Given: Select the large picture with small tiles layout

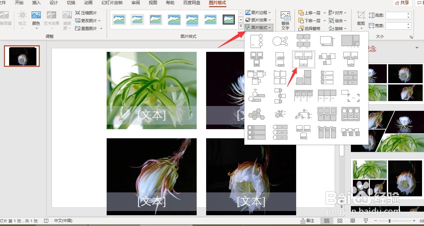Looking at the screenshot, I should click(350, 41).
